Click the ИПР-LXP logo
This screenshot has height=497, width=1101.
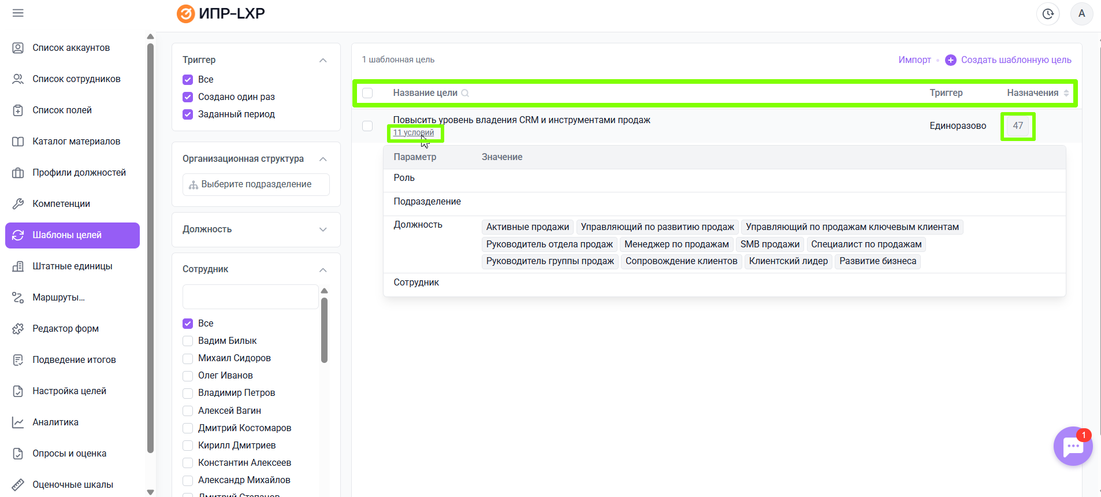coord(221,13)
